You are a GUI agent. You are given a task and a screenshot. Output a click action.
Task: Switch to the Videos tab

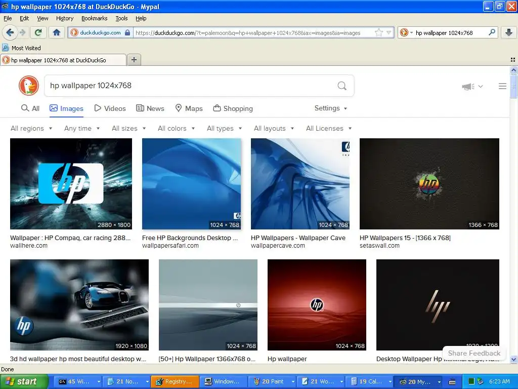110,108
